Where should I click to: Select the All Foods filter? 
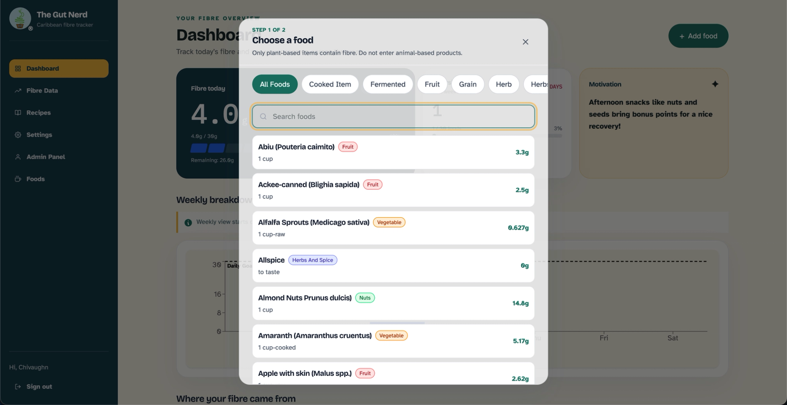point(275,84)
